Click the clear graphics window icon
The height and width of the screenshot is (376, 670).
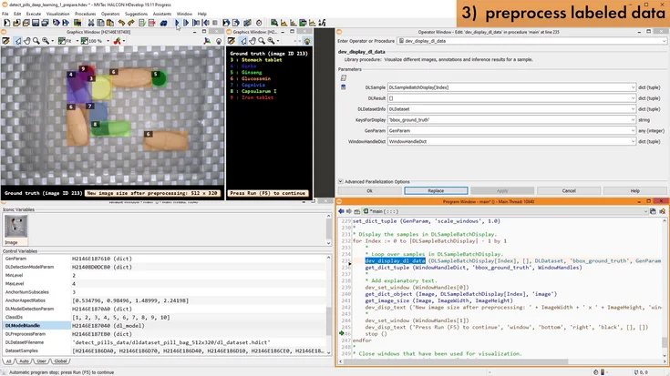(x=6, y=41)
